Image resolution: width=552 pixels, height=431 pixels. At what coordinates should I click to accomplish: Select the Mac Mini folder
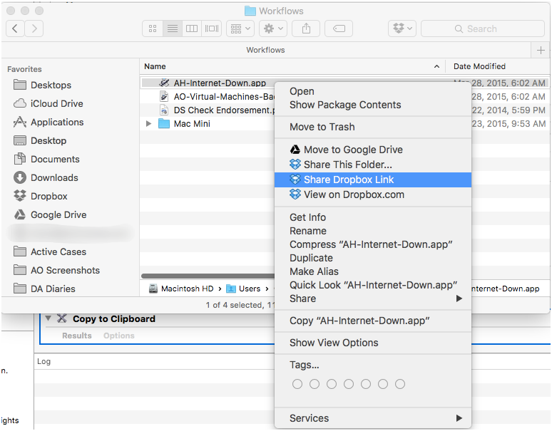point(185,124)
